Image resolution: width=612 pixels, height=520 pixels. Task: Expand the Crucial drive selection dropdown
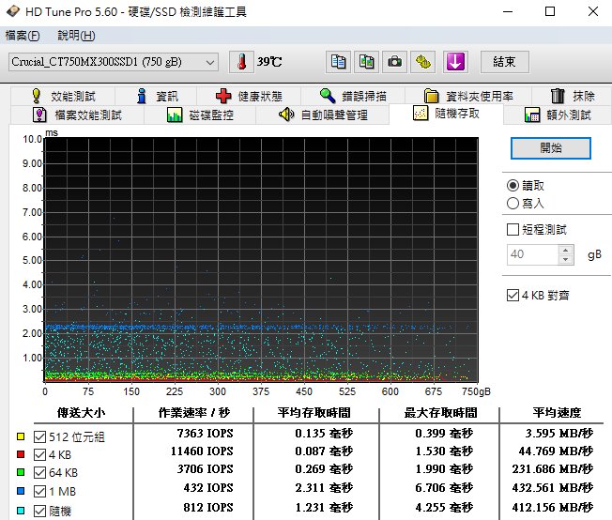(x=209, y=62)
